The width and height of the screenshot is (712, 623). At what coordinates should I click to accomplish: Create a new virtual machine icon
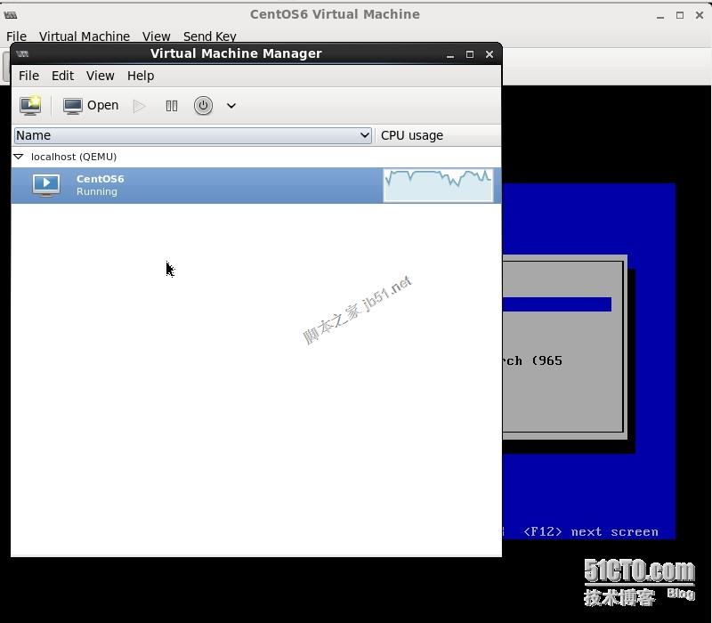click(30, 105)
